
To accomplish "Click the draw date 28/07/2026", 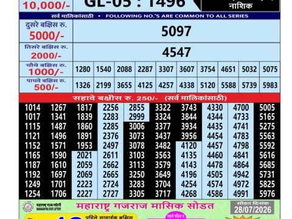I will click(252, 210).
